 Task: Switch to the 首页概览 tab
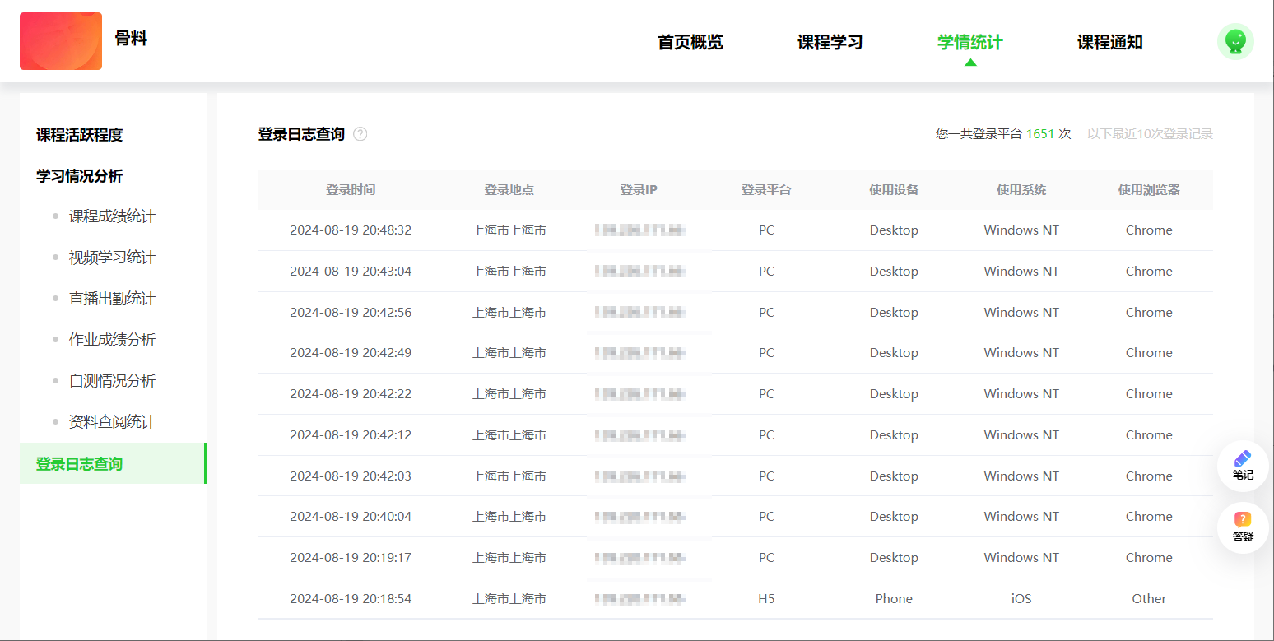click(690, 43)
